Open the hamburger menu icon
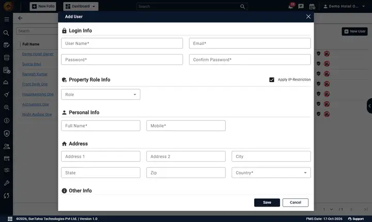 click(7, 19)
